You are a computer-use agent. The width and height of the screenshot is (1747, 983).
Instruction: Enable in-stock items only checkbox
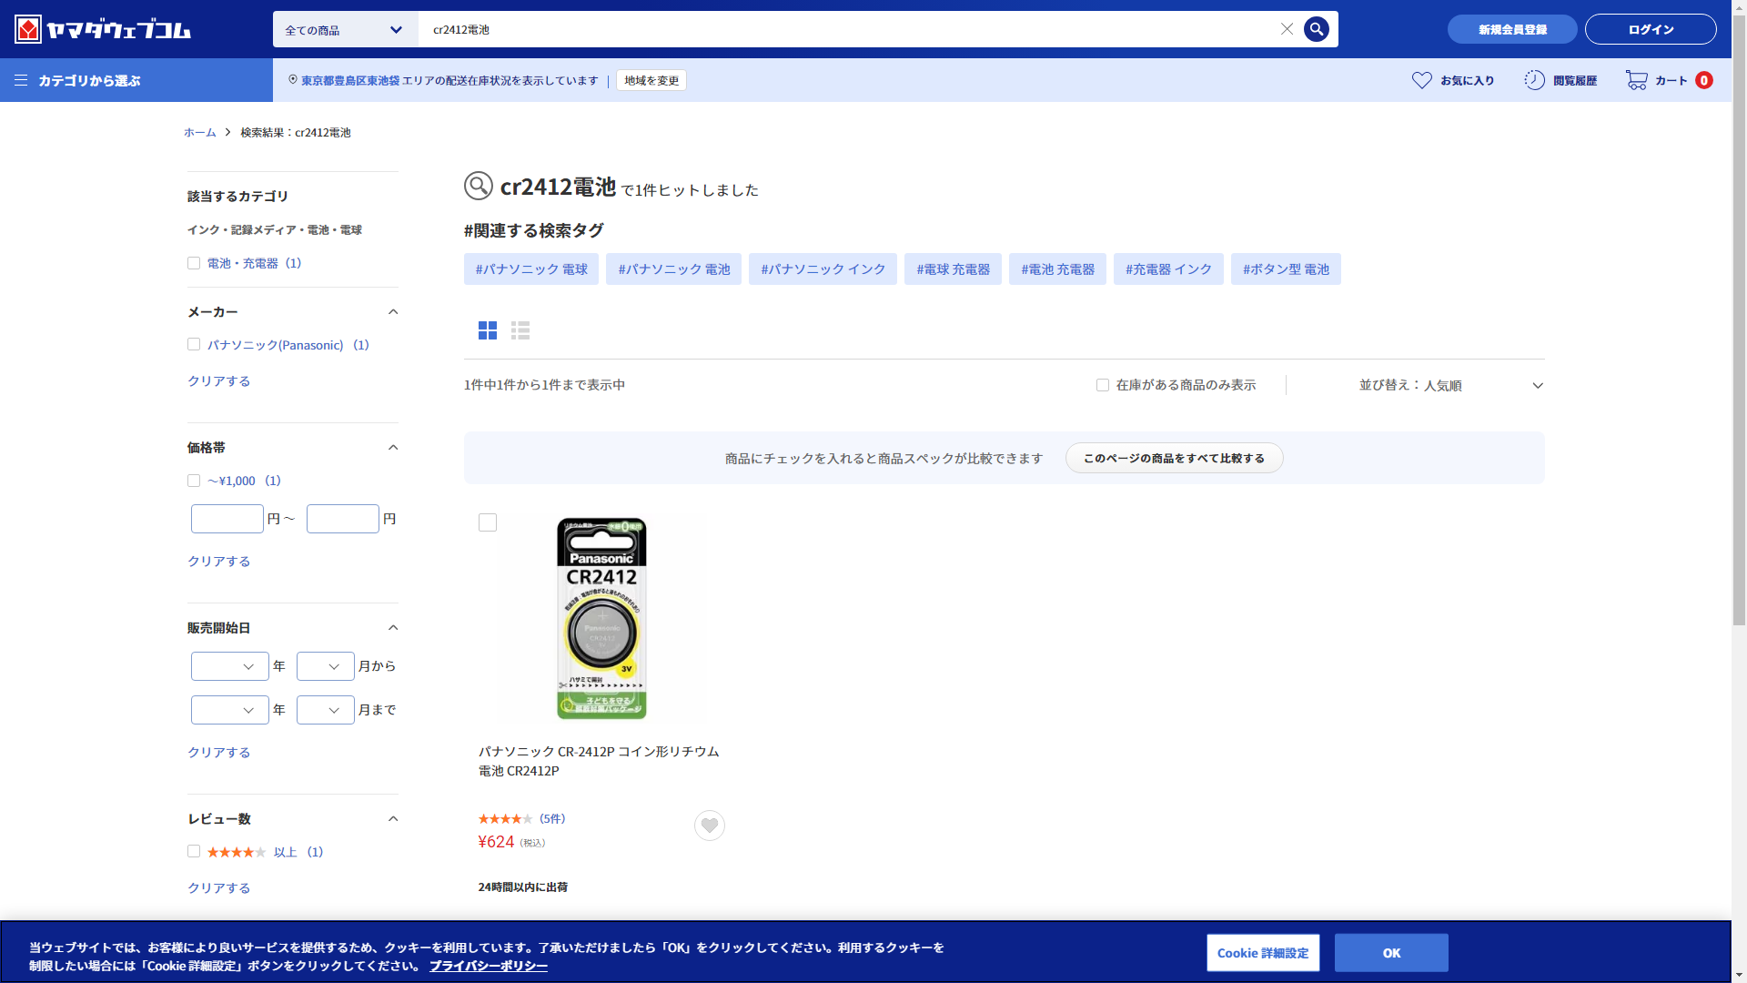[x=1103, y=385]
